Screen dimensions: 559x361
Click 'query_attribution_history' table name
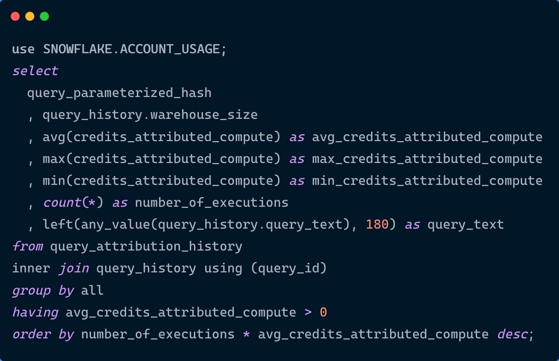[x=146, y=246]
